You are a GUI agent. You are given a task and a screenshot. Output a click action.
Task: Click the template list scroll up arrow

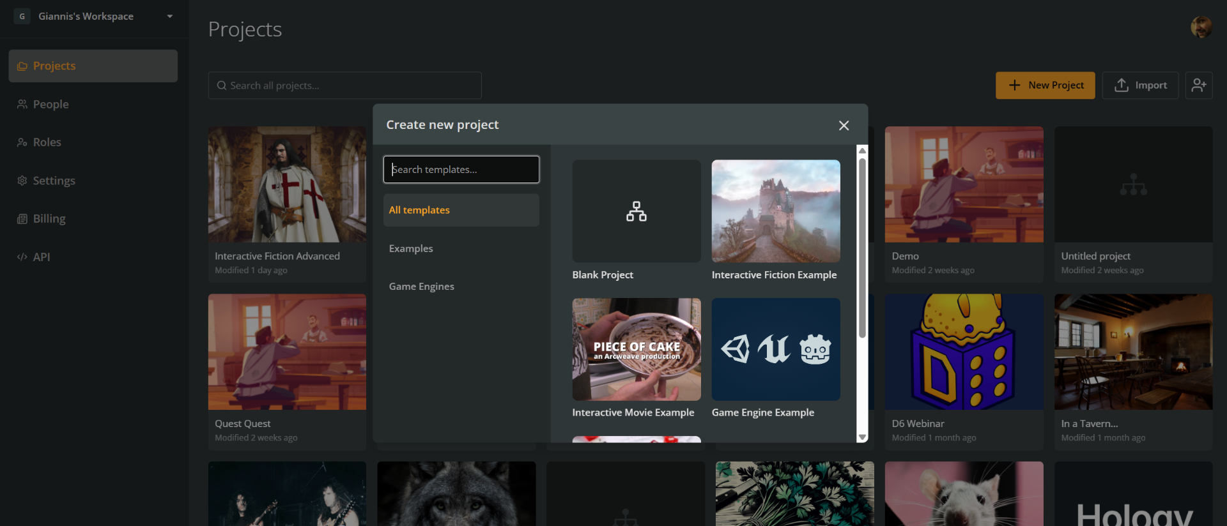(x=862, y=151)
